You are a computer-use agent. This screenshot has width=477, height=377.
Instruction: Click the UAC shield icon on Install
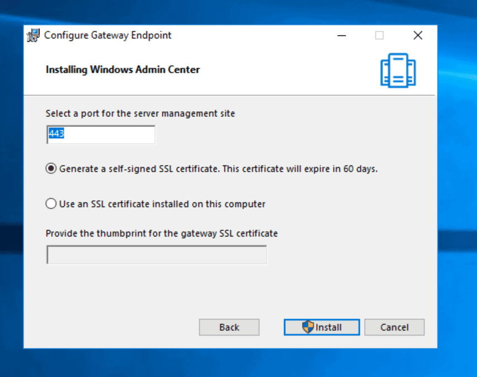(308, 327)
